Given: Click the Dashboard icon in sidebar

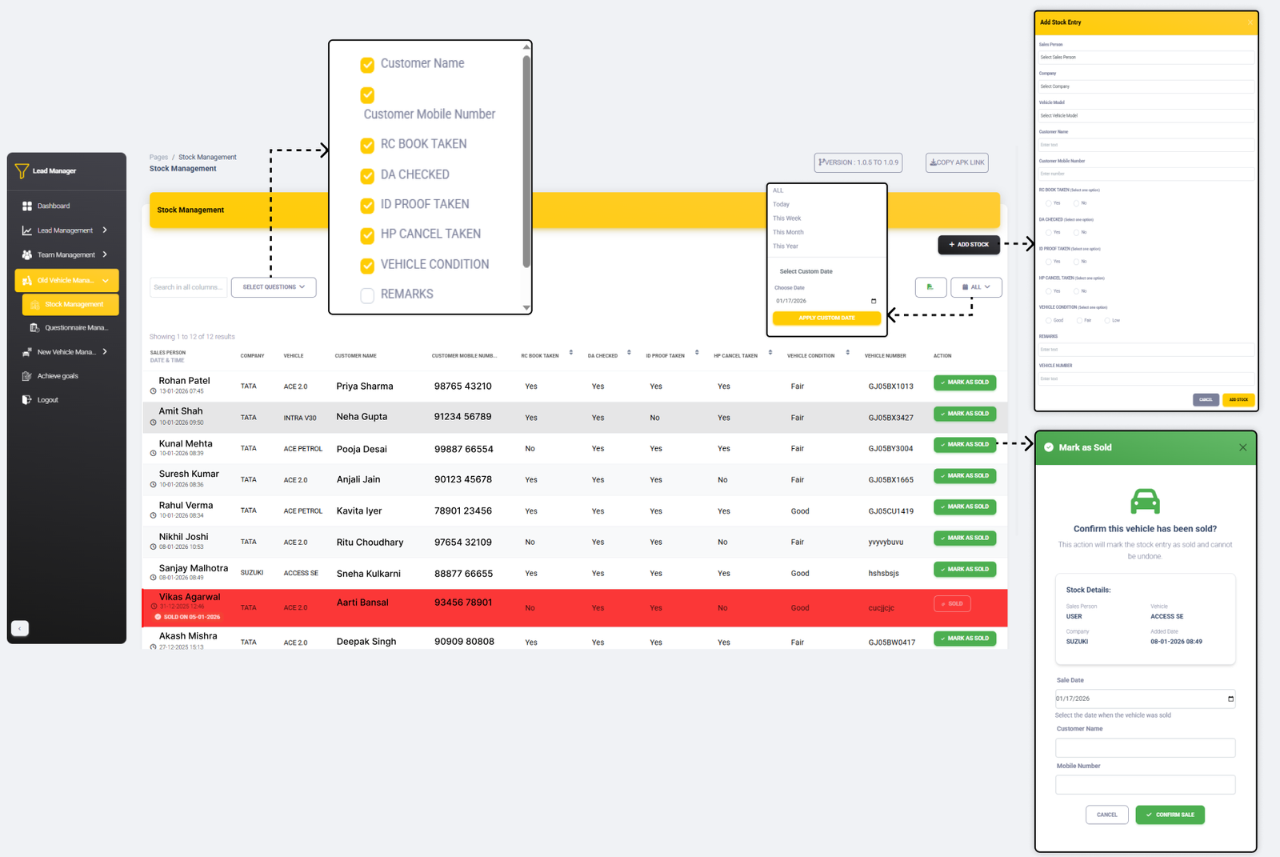Looking at the screenshot, I should click(27, 206).
